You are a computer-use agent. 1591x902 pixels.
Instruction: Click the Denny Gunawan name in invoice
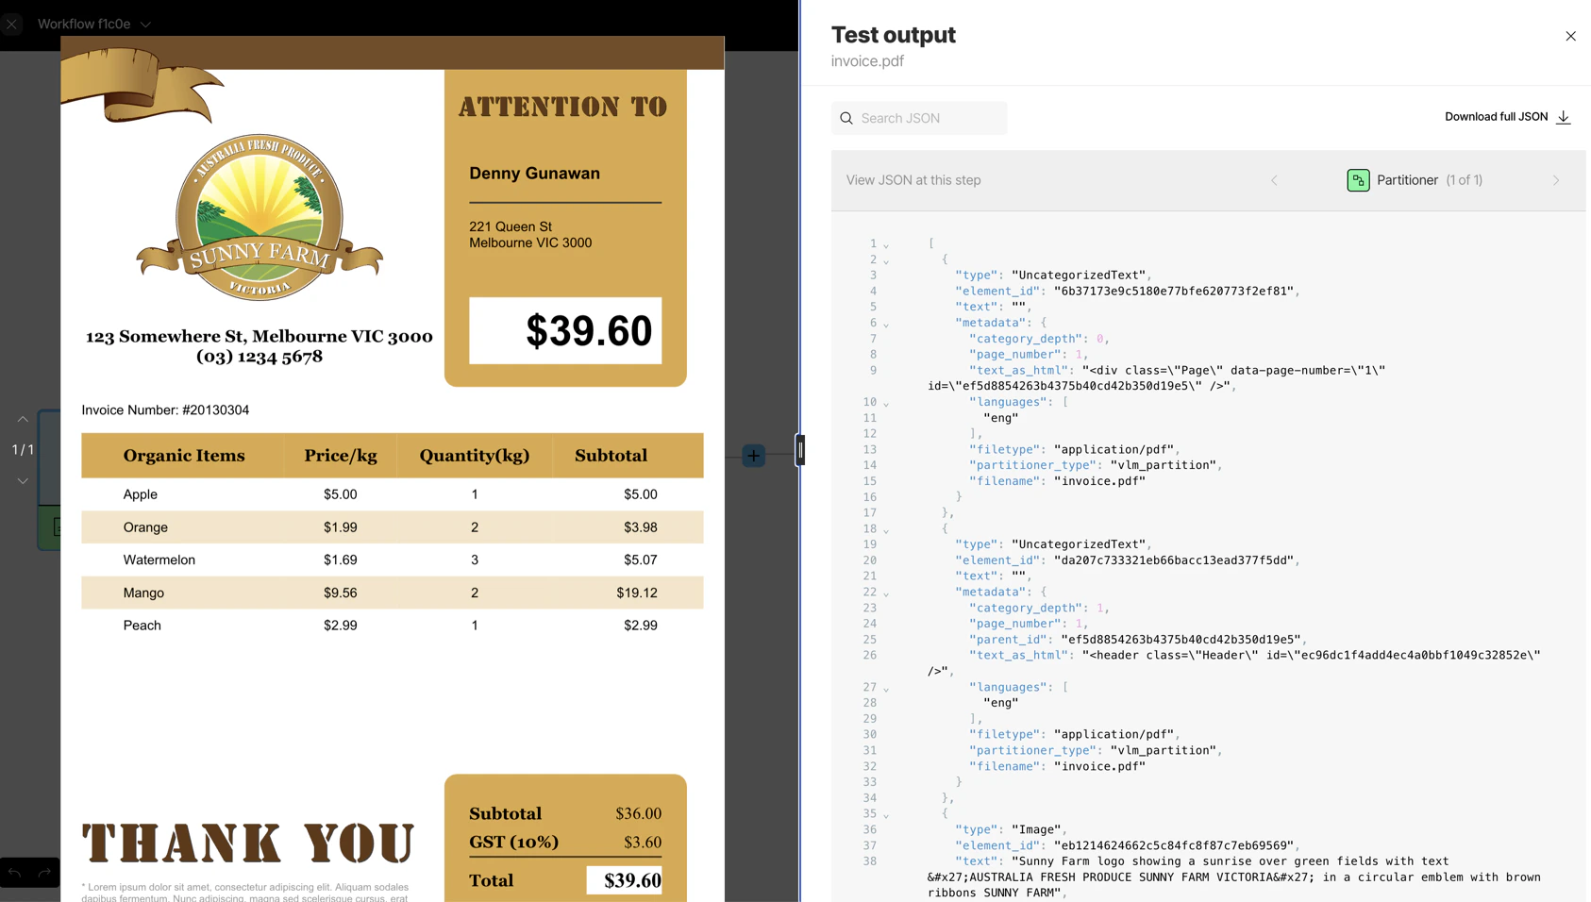pyautogui.click(x=534, y=174)
